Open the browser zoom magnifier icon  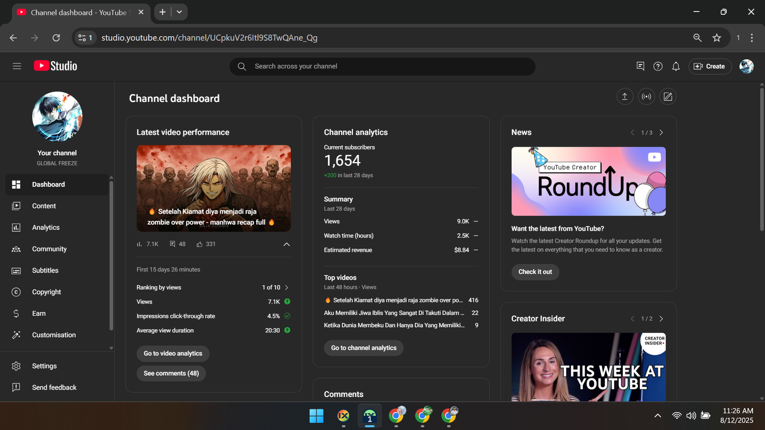(698, 38)
